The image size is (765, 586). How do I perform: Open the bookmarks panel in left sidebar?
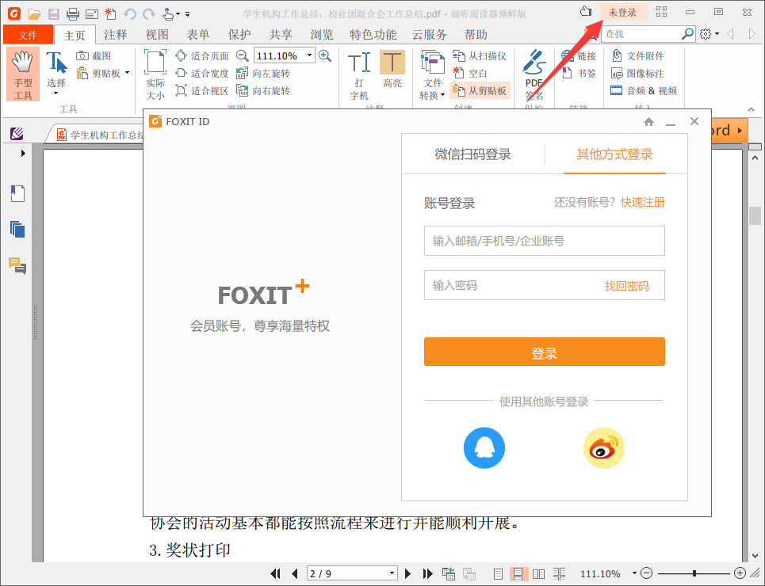click(17, 193)
